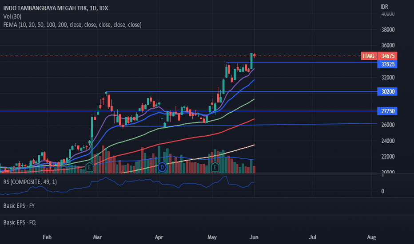Image resolution: width=414 pixels, height=244 pixels.
Task: Click the RS (COMPOSITE, 49, 1) indicator legend
Action: tap(30, 182)
